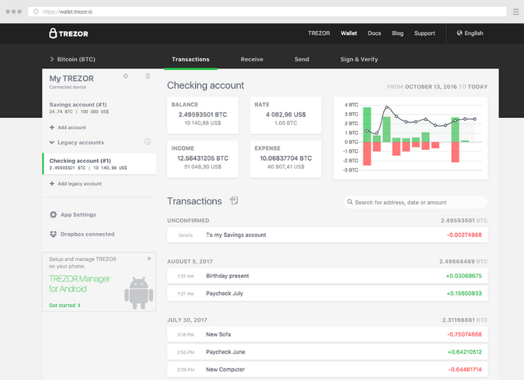The image size is (524, 380).
Task: Click the TREZOR lock logo
Action: (x=68, y=33)
